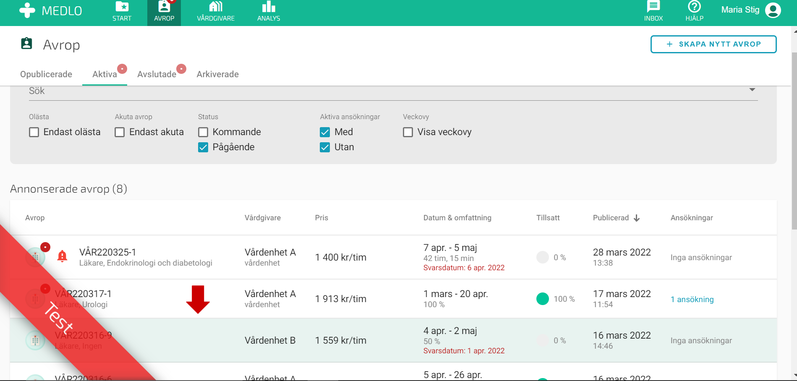Click SKAPA NYTT AVROP button
The width and height of the screenshot is (797, 381).
(713, 44)
